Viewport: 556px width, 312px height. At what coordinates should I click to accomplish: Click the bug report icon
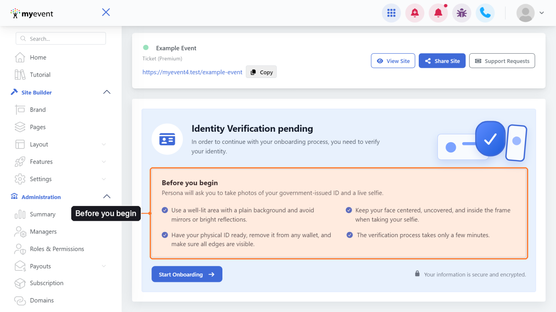point(461,13)
